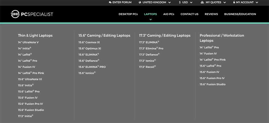Click Professional / Workstation Laptops heading
This screenshot has width=269, height=123.
coord(222,38)
